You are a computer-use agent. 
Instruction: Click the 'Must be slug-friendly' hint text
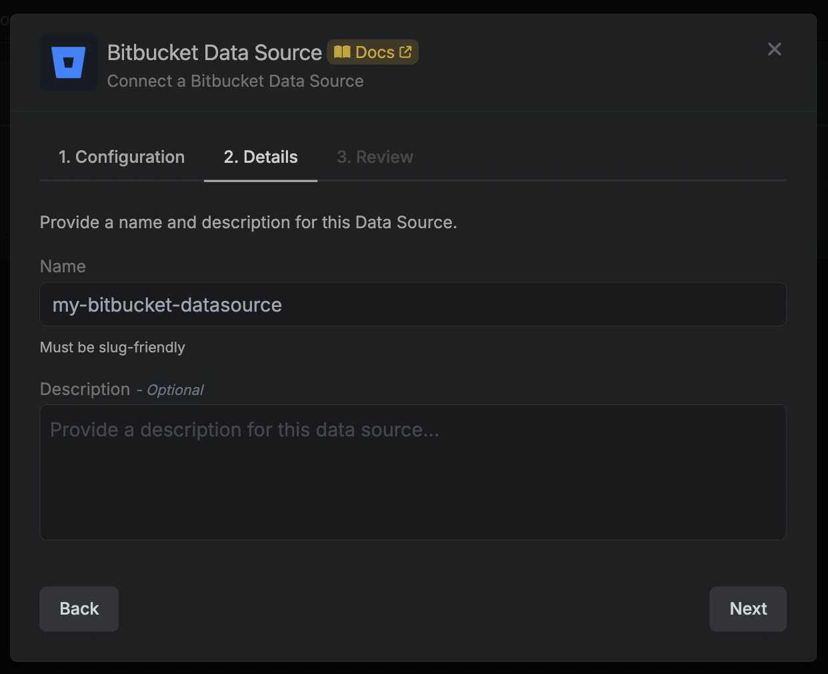pos(113,348)
